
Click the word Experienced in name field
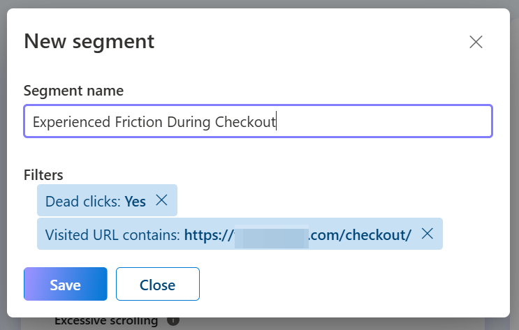click(71, 122)
